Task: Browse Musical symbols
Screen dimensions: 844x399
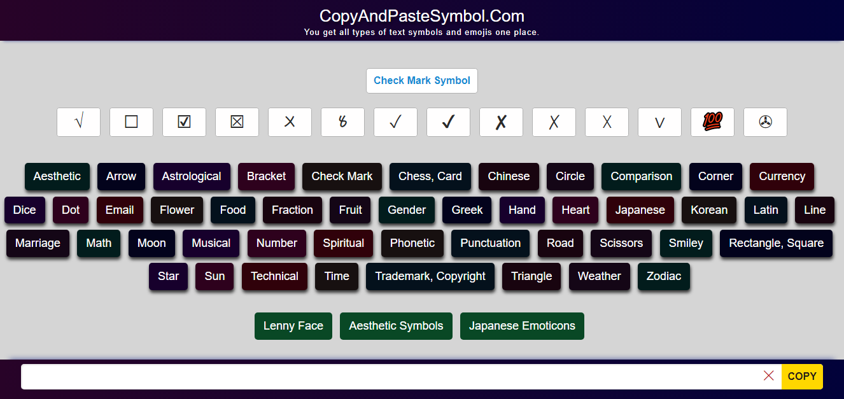Action: coord(211,243)
